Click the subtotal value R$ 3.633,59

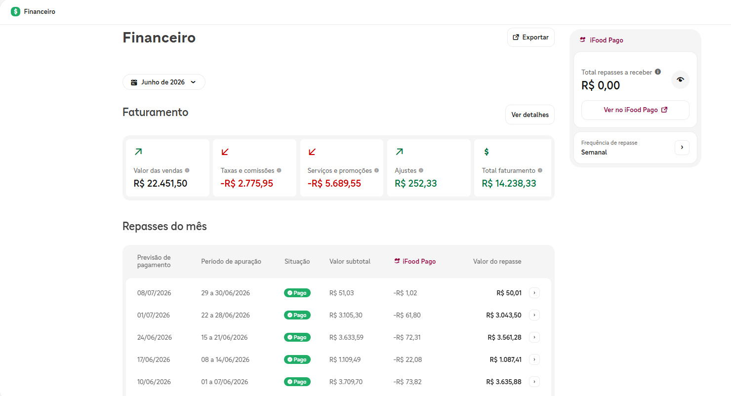tap(346, 337)
